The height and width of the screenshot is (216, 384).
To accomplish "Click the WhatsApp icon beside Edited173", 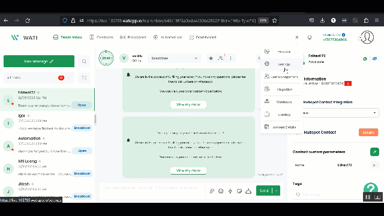I will pyautogui.click(x=365, y=59).
